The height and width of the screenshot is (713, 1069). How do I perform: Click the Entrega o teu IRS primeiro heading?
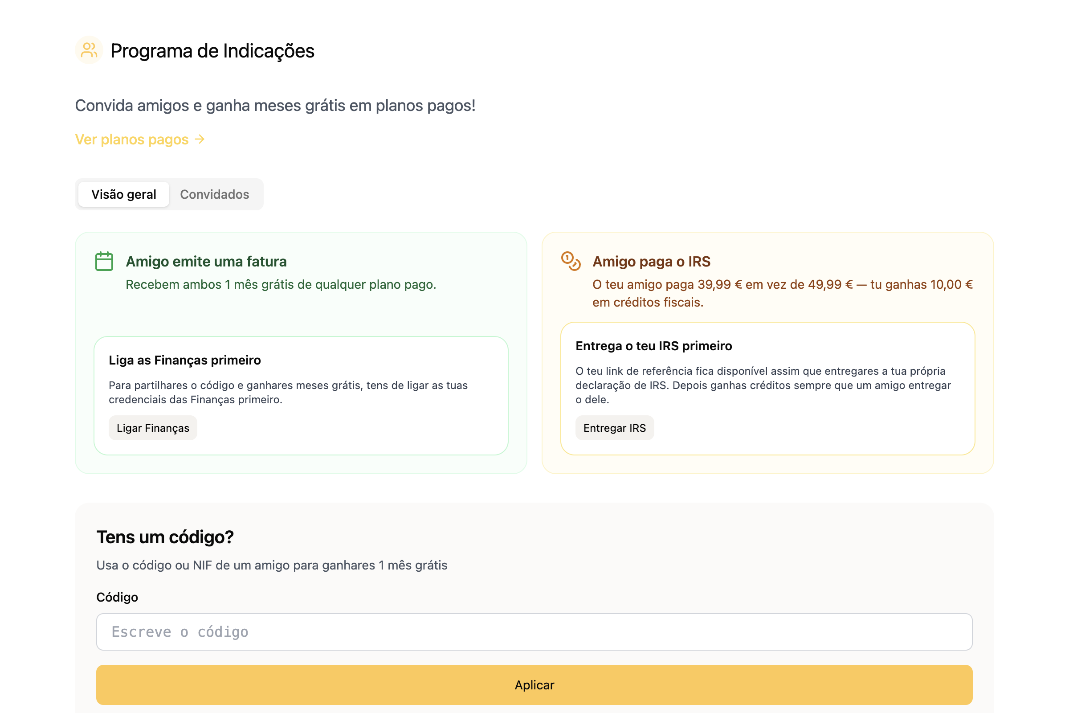pos(653,346)
